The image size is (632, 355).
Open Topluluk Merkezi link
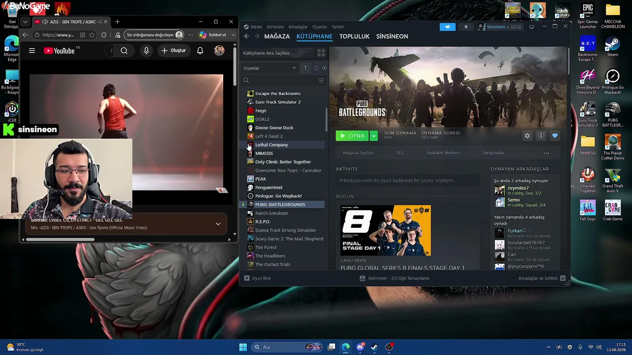[443, 153]
